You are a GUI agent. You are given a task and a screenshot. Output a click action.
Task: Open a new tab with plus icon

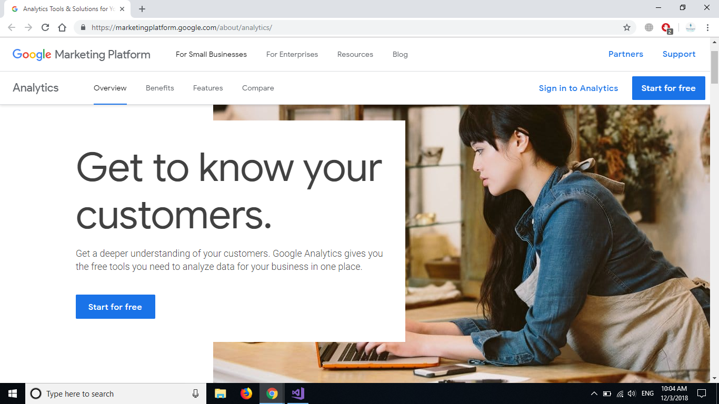(x=142, y=9)
